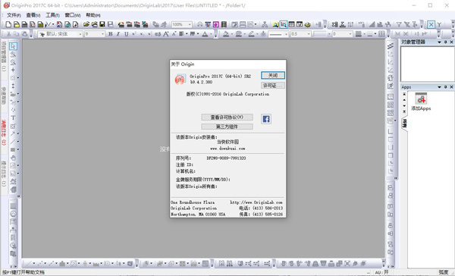455x276 pixels.
Task: Click the 第三方组件 button
Action: coord(227,127)
